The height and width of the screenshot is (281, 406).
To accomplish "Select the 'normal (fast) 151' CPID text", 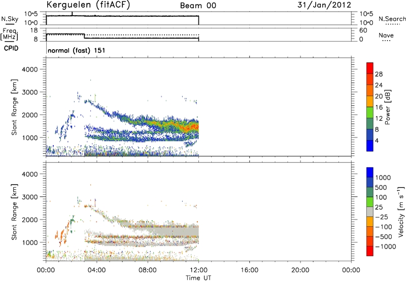I will [x=77, y=50].
